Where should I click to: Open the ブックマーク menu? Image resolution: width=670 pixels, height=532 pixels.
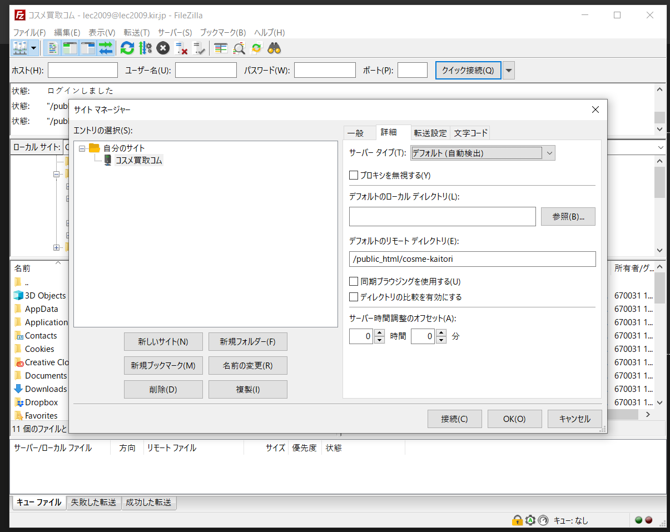click(222, 32)
